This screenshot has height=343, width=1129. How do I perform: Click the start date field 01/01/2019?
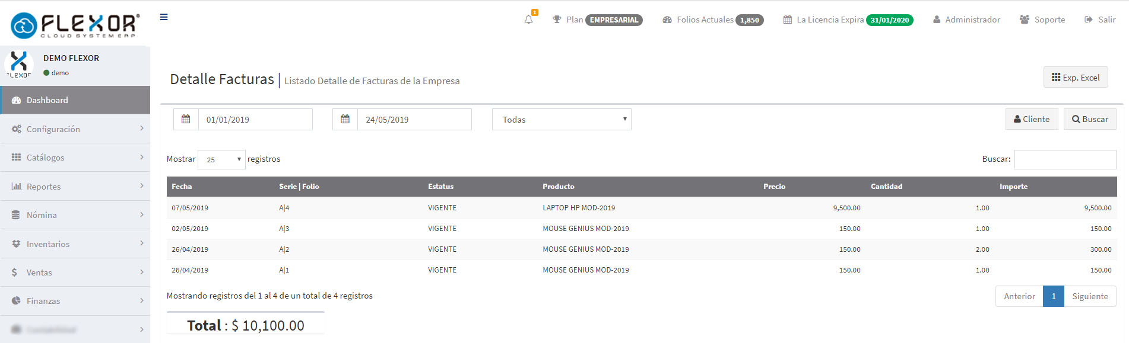click(255, 119)
